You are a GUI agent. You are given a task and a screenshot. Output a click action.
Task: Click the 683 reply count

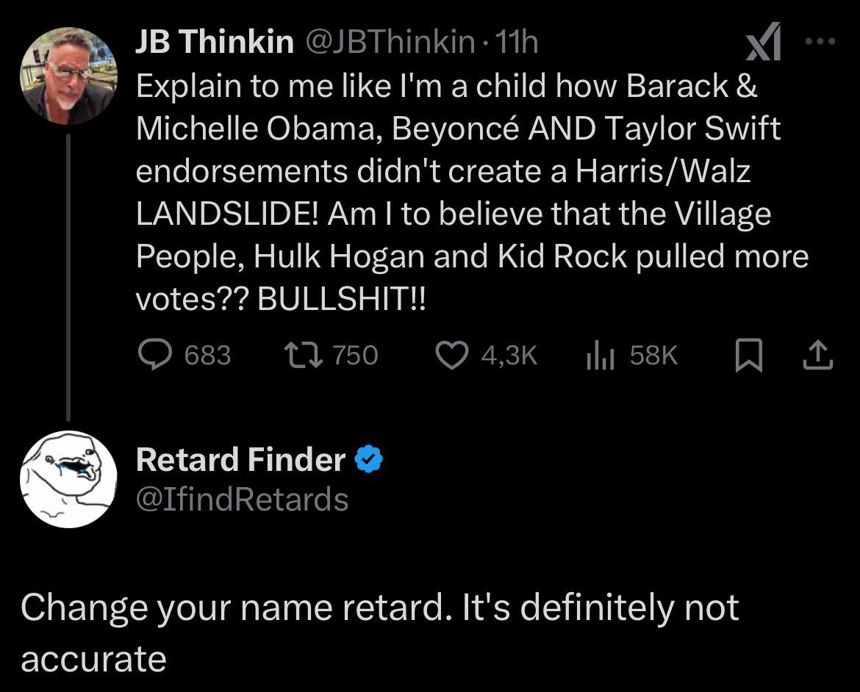[x=207, y=356]
